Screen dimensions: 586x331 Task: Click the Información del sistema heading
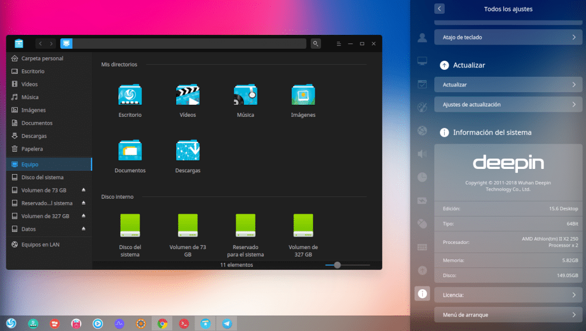coord(492,132)
